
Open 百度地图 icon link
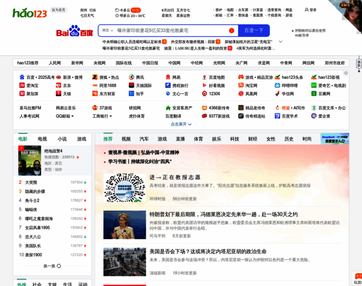tap(204, 77)
